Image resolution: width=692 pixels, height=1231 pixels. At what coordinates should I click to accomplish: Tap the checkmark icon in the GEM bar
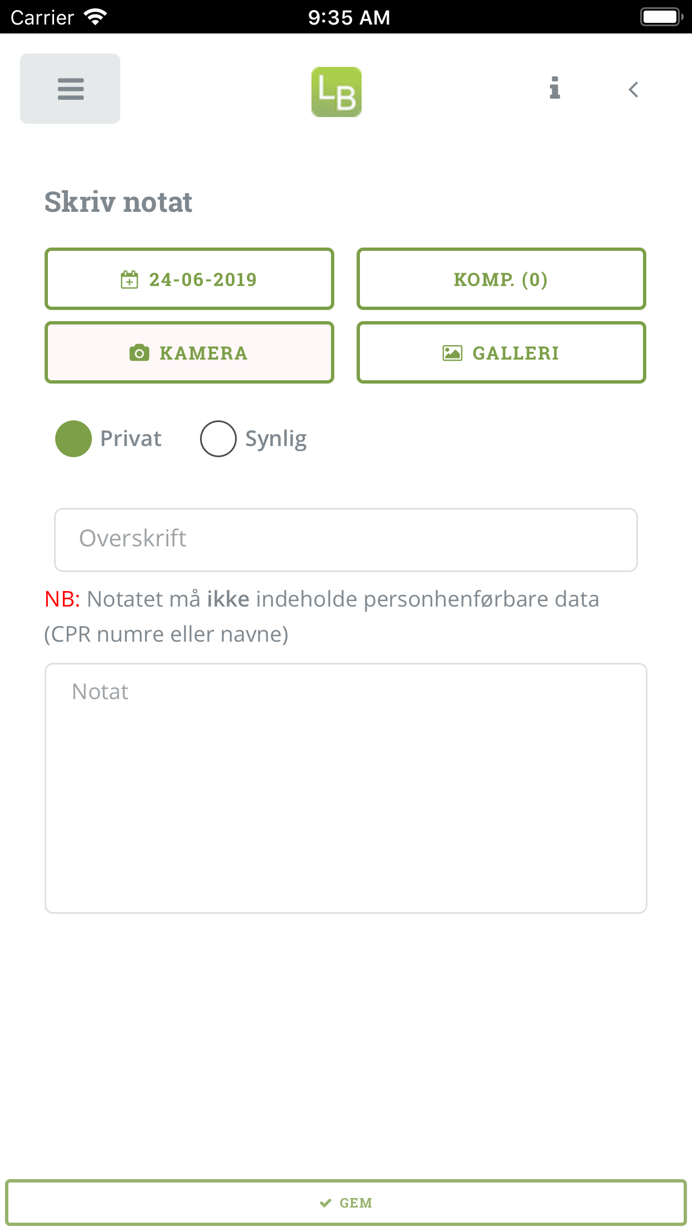pyautogui.click(x=325, y=1202)
